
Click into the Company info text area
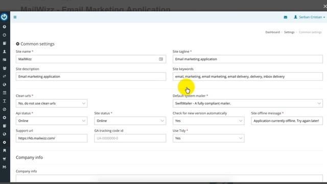click(x=169, y=178)
